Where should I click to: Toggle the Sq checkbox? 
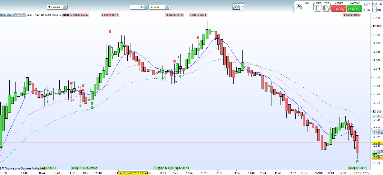366,4
